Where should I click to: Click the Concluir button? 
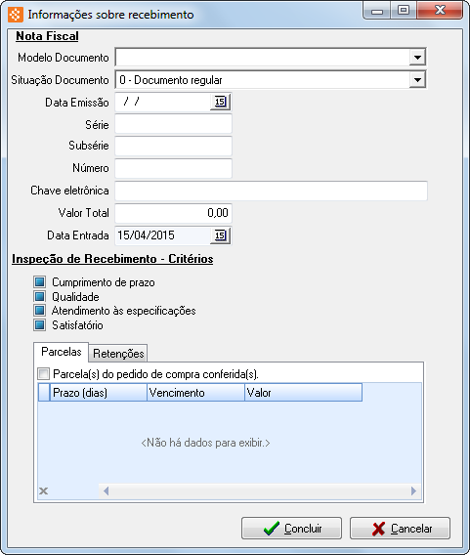(x=291, y=528)
